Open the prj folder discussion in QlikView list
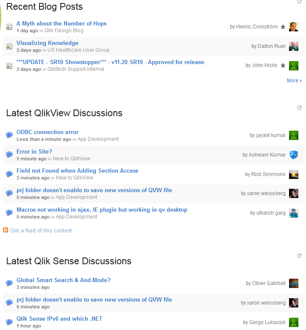The width and height of the screenshot is (306, 330). [94, 190]
